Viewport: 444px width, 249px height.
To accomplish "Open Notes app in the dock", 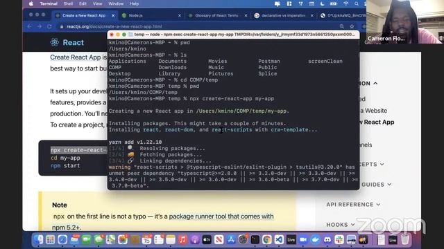I will point(171,240).
